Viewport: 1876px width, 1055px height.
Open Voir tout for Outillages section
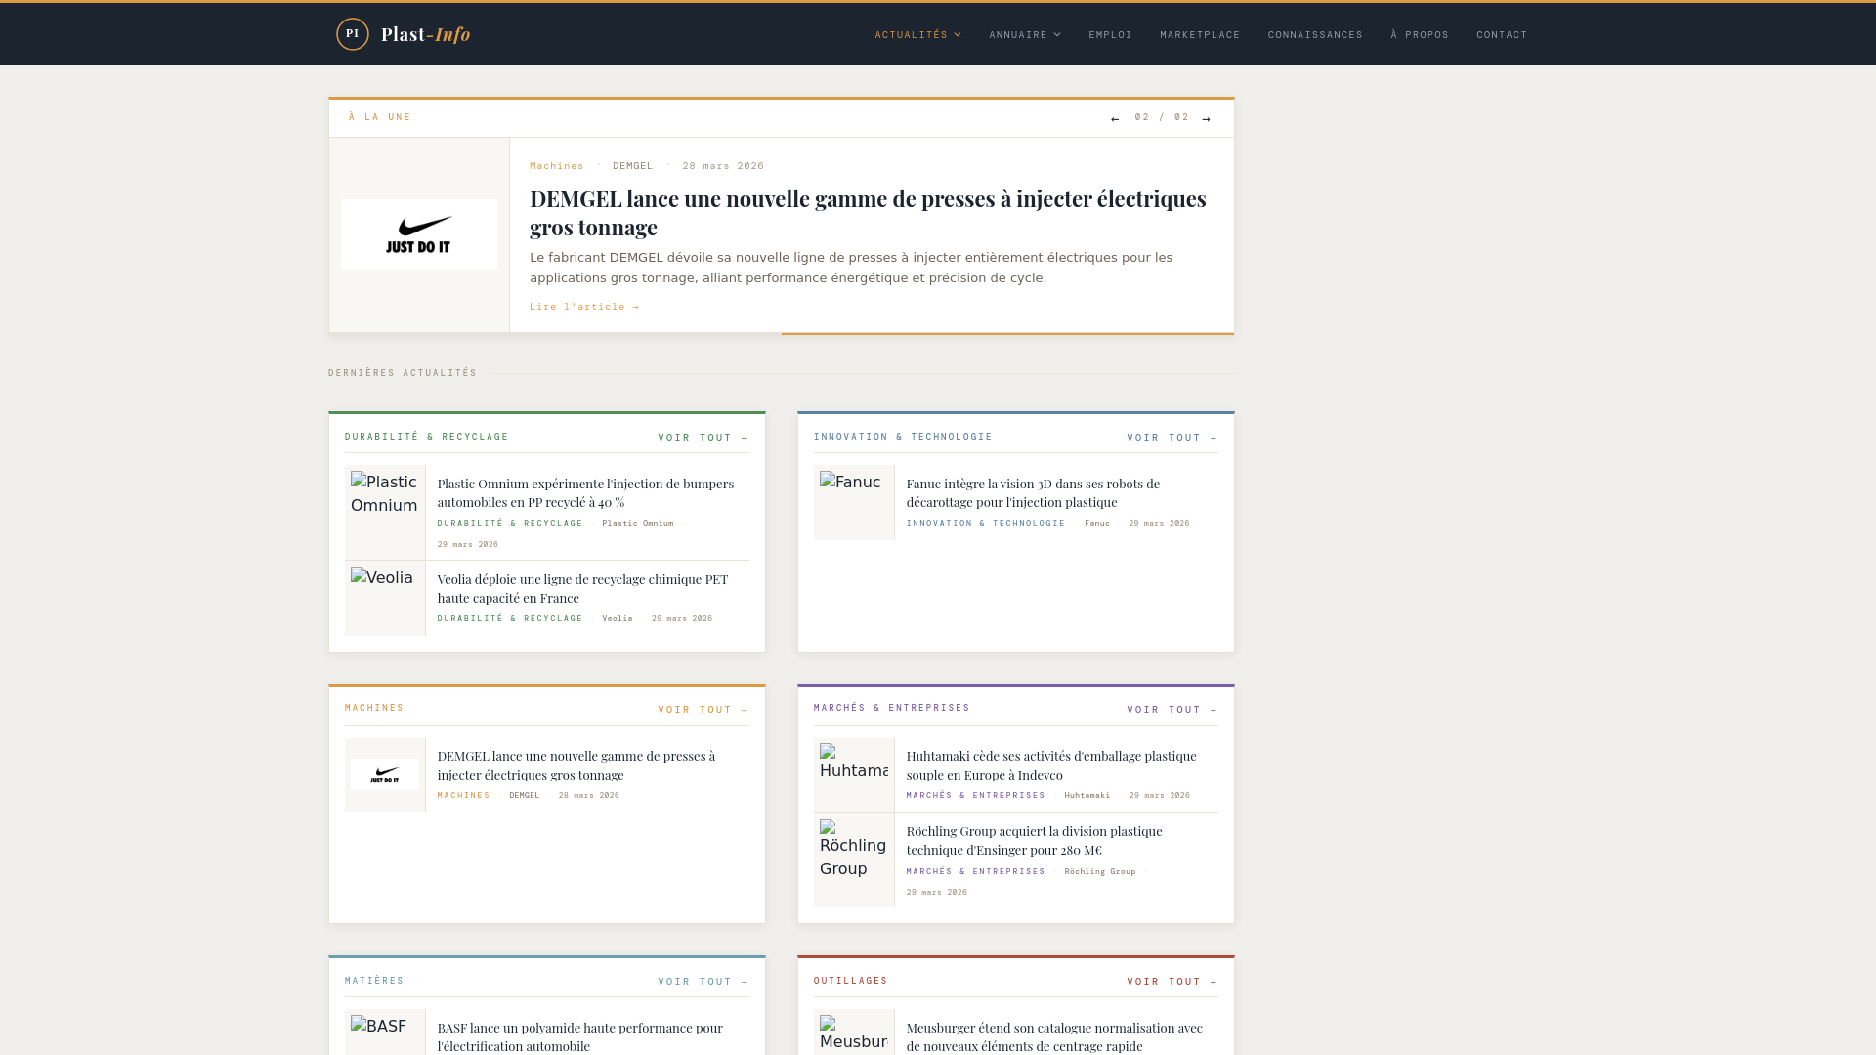point(1172,982)
